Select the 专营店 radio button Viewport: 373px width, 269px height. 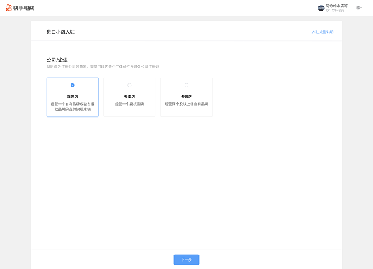click(x=186, y=85)
